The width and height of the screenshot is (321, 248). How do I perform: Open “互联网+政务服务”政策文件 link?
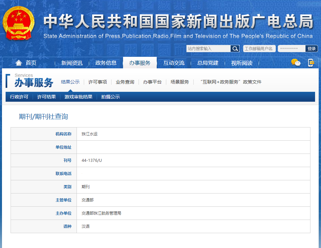point(231,82)
